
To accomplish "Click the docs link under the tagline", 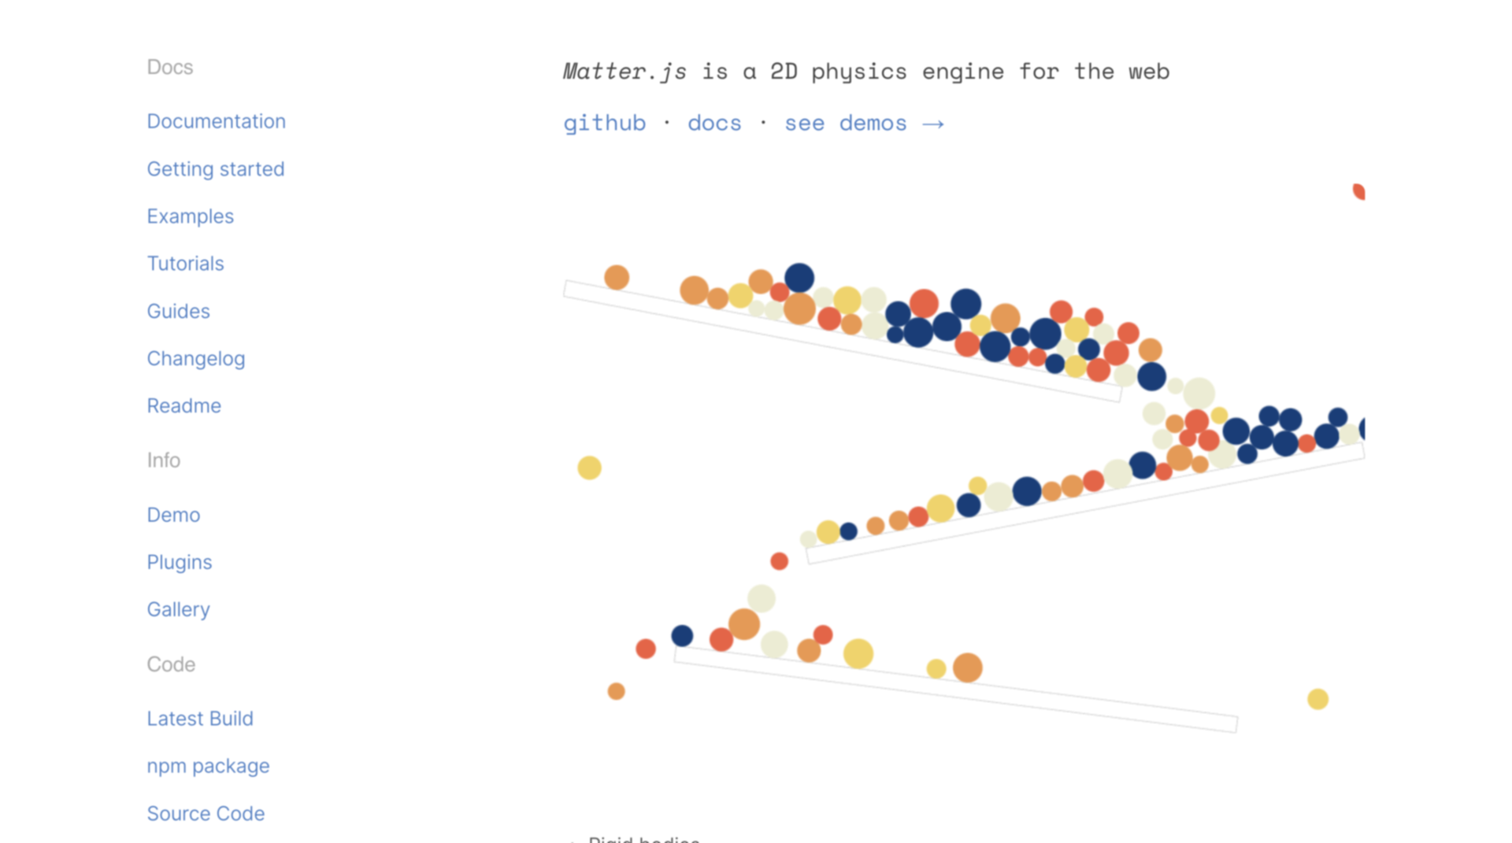I will click(x=714, y=124).
